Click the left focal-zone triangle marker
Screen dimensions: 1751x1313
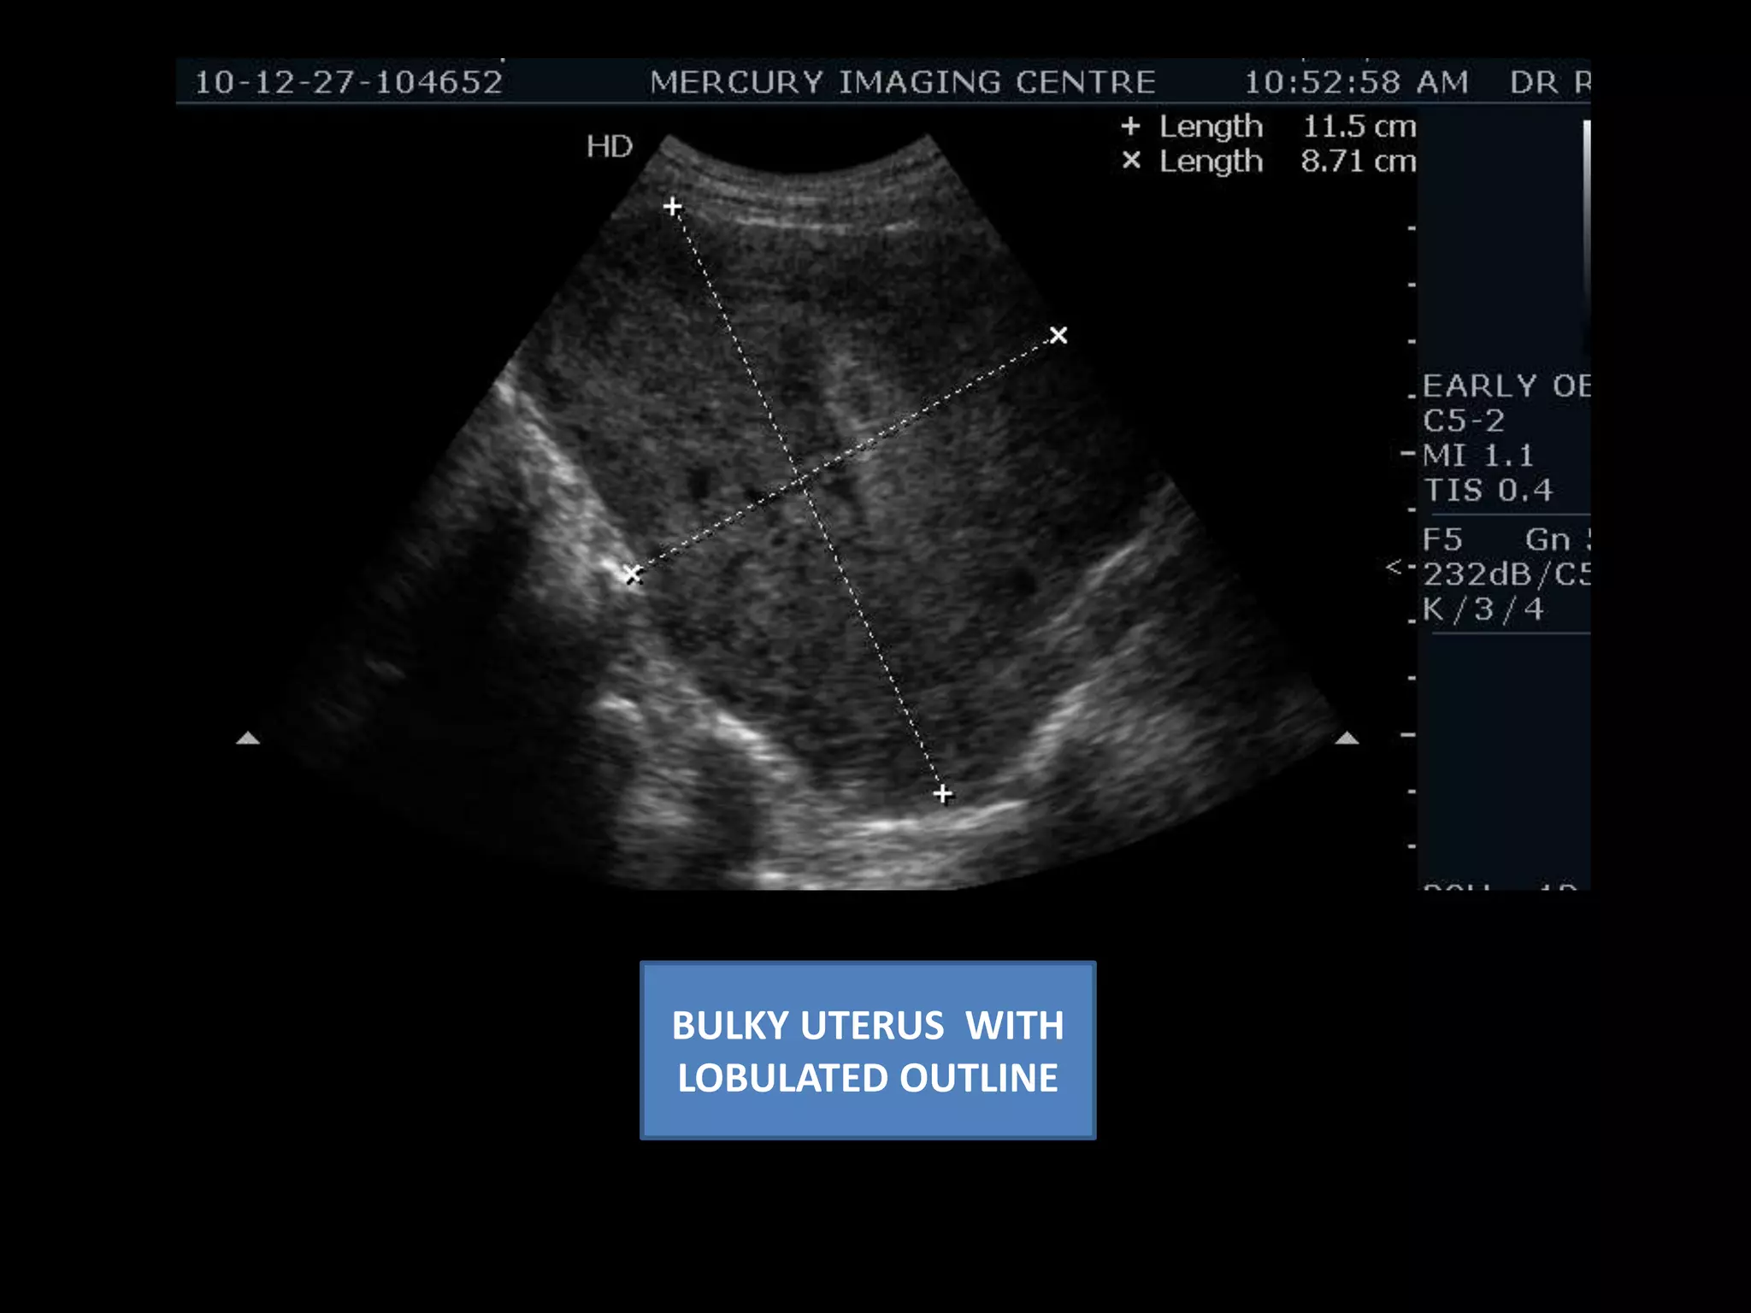248,738
